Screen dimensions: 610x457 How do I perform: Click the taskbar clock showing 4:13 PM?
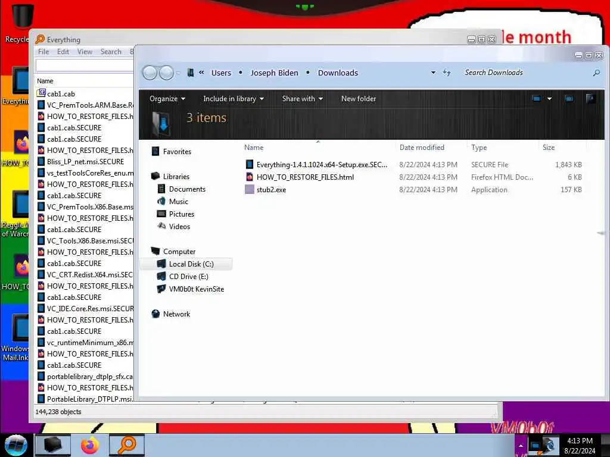[x=580, y=446]
